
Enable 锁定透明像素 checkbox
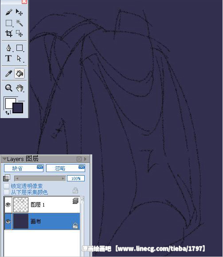click(x=6, y=186)
